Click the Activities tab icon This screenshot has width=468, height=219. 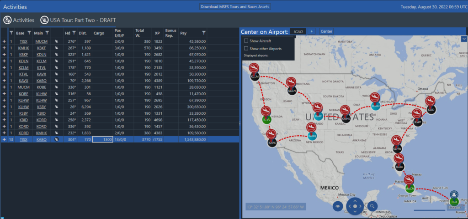(x=7, y=20)
